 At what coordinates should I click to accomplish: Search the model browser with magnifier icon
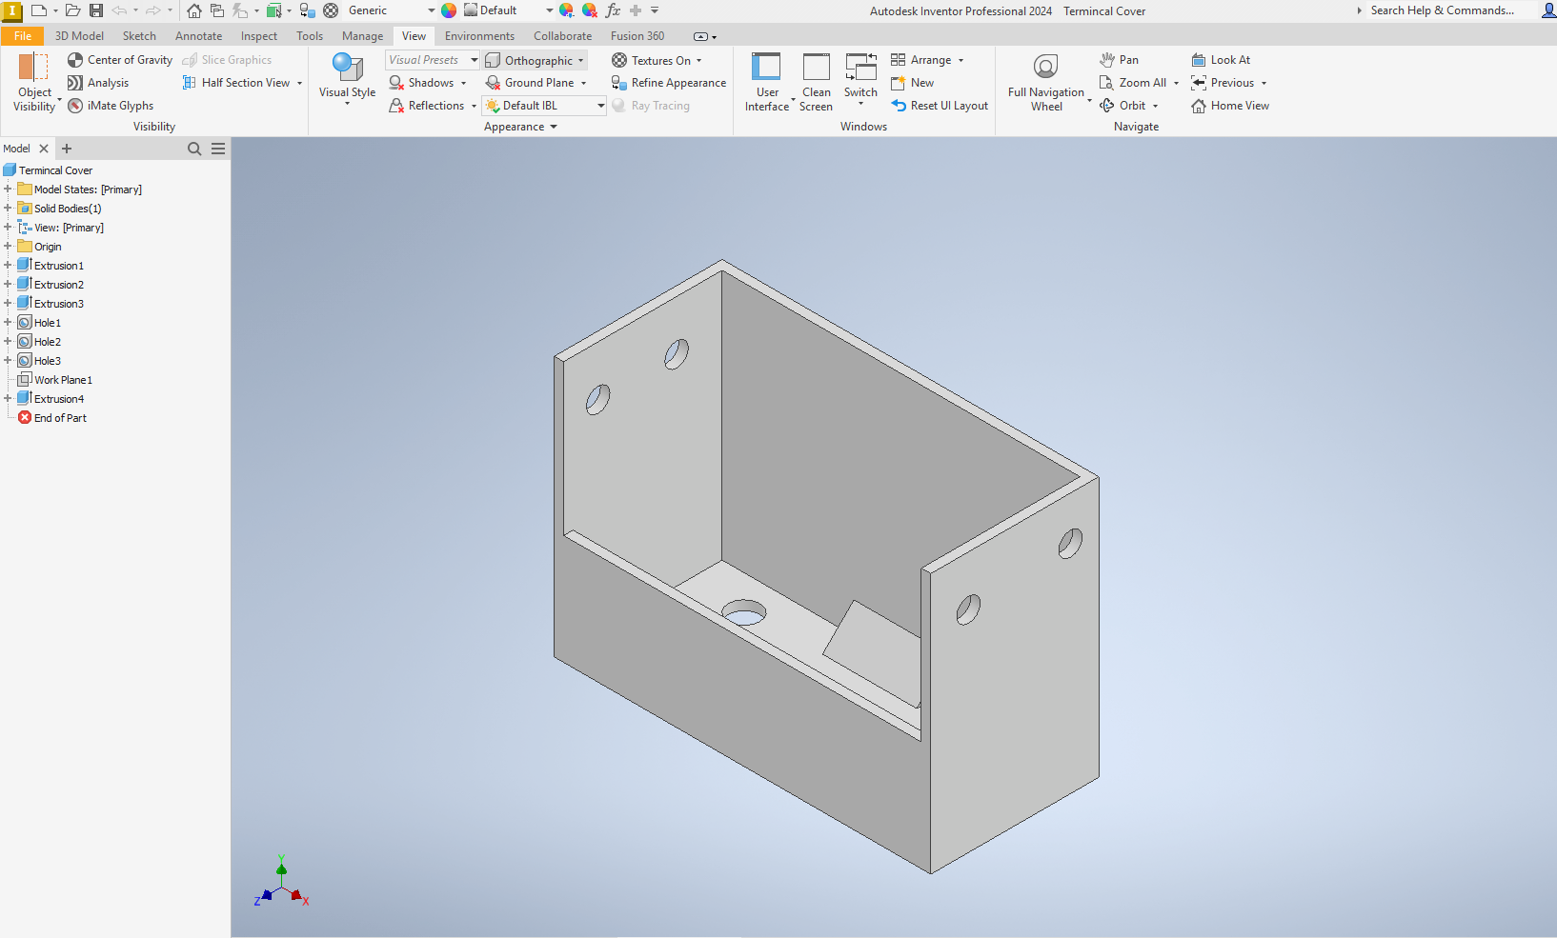pyautogui.click(x=194, y=149)
